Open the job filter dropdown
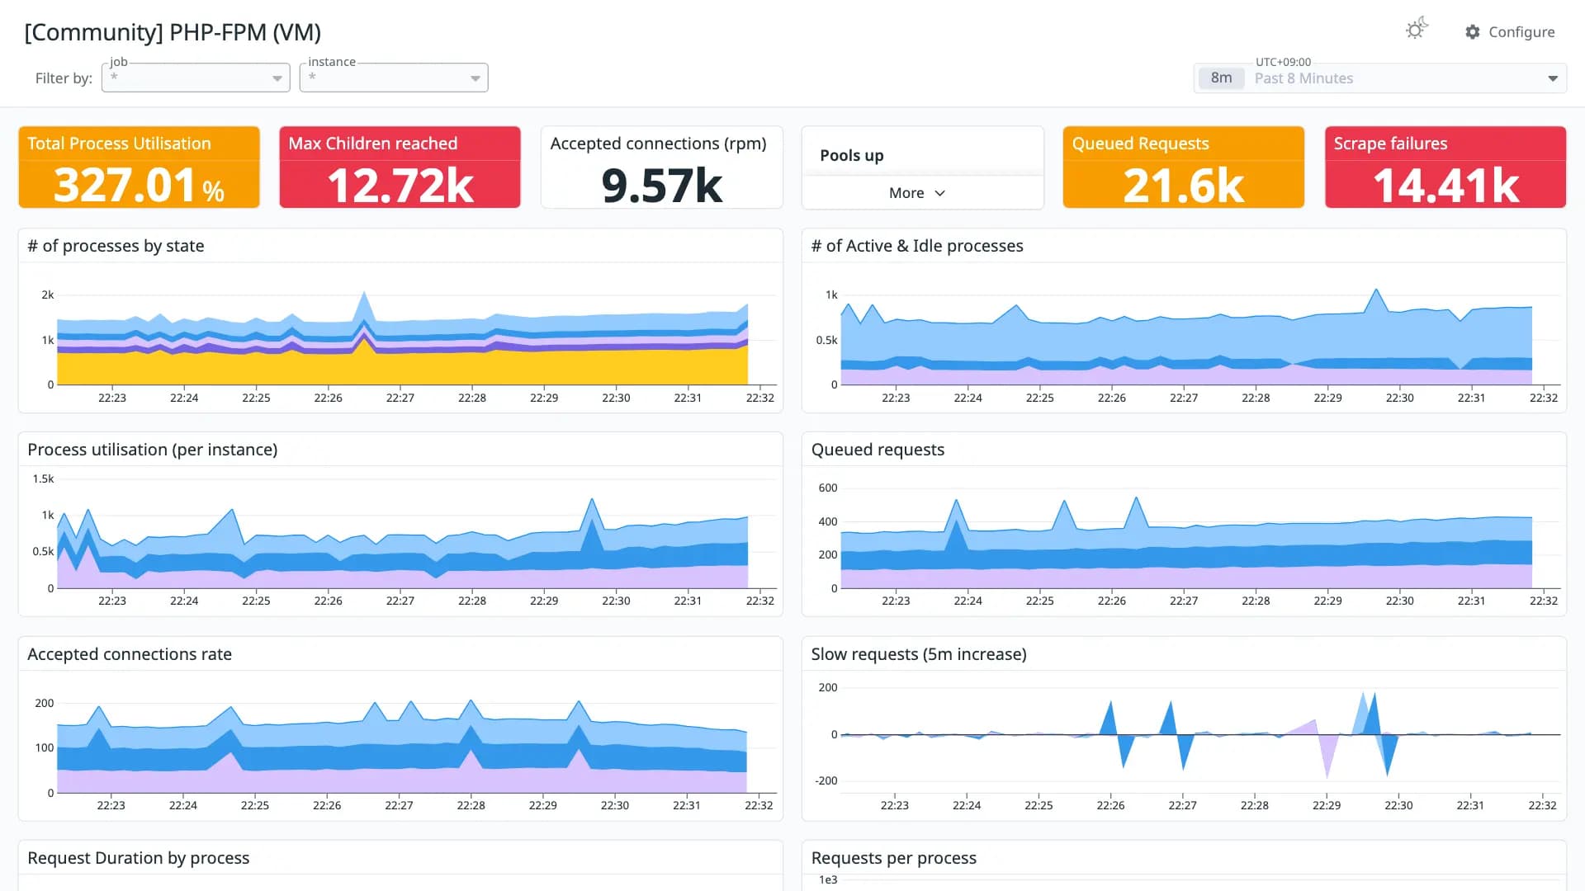 (196, 78)
